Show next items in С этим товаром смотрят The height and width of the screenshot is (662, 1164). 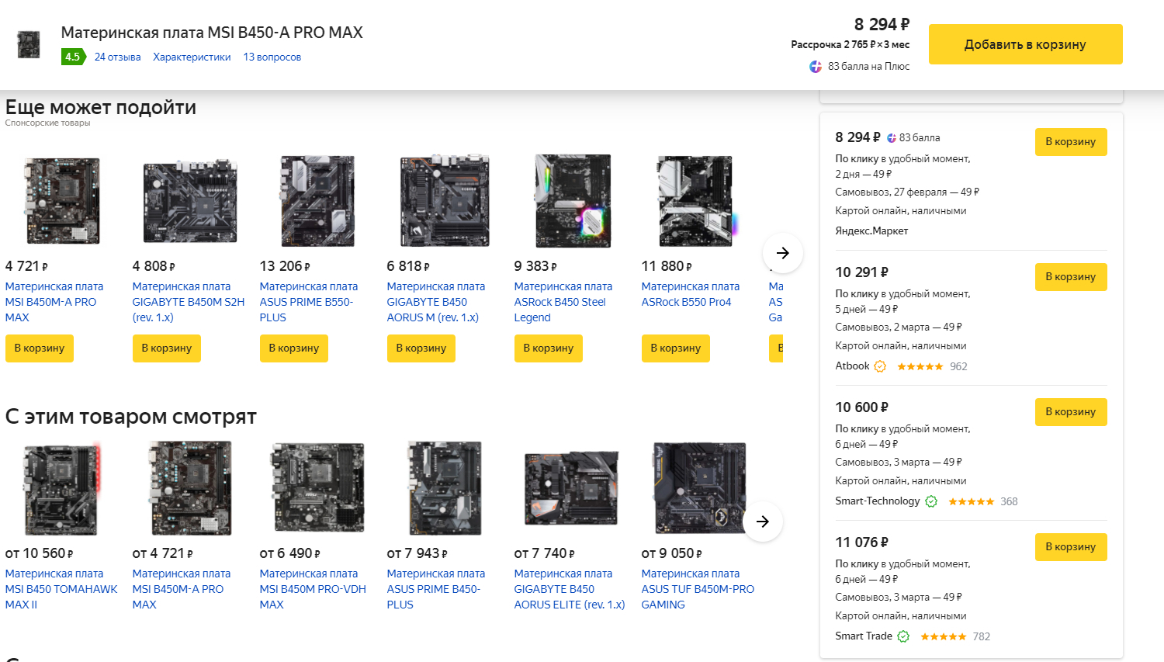point(763,522)
